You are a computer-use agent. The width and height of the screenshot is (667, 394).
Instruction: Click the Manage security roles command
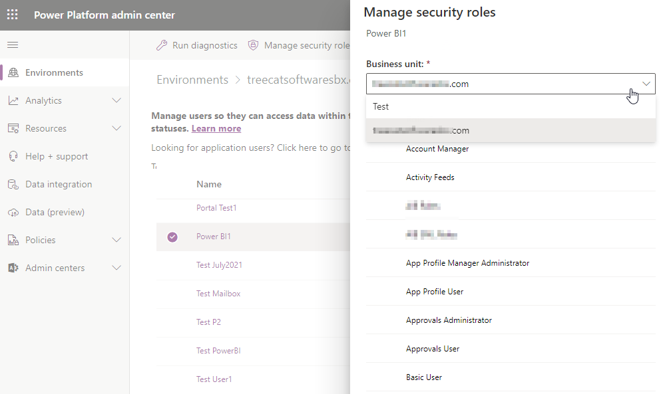[x=299, y=45]
